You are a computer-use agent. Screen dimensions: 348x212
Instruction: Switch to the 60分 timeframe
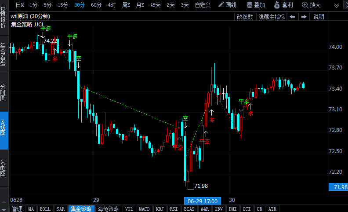pos(96,5)
